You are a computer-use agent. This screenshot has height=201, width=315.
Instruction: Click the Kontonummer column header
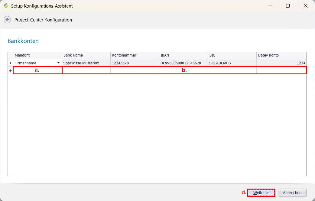point(135,55)
